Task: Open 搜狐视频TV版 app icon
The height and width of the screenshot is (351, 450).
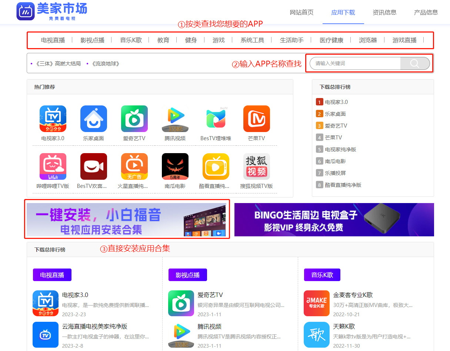Action: pyautogui.click(x=257, y=166)
